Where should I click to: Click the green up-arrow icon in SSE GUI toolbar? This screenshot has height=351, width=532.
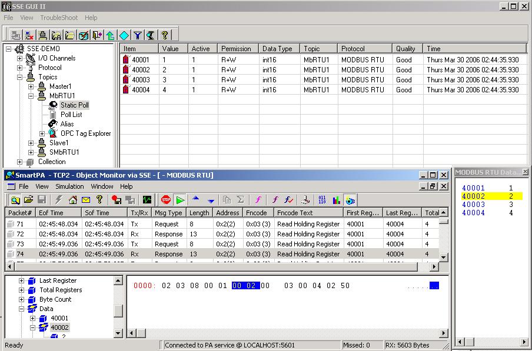[x=110, y=35]
